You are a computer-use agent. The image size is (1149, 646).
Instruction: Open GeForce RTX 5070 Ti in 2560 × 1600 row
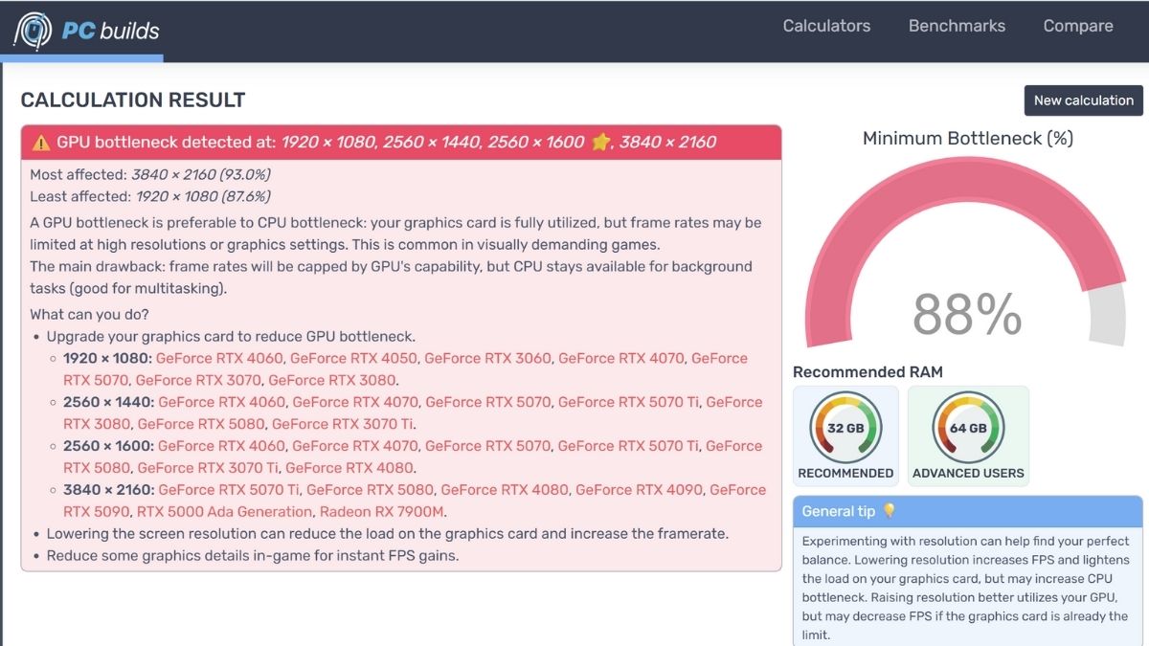coord(629,446)
